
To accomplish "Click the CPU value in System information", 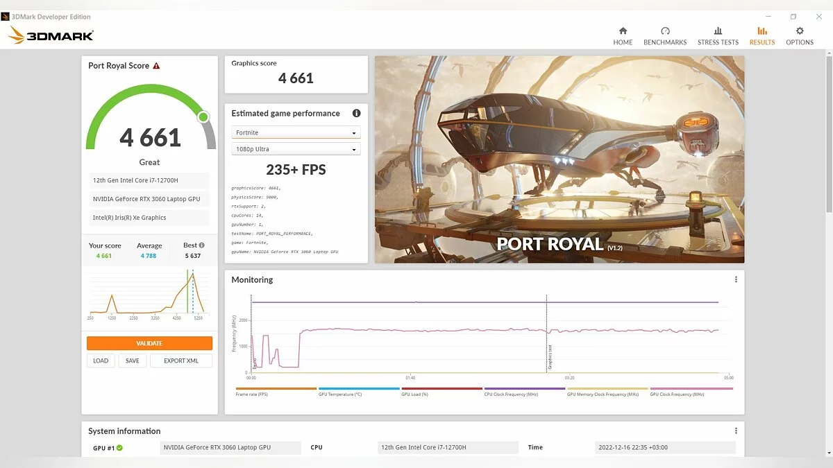I will [448, 448].
